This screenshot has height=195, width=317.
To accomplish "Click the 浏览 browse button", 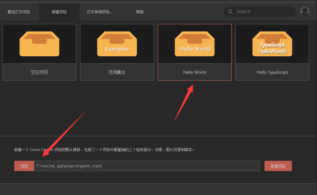I will point(24,166).
